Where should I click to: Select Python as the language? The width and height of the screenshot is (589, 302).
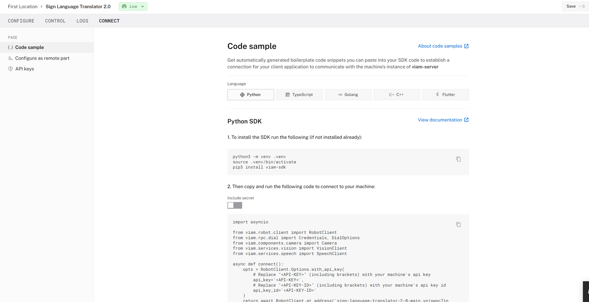click(x=251, y=95)
